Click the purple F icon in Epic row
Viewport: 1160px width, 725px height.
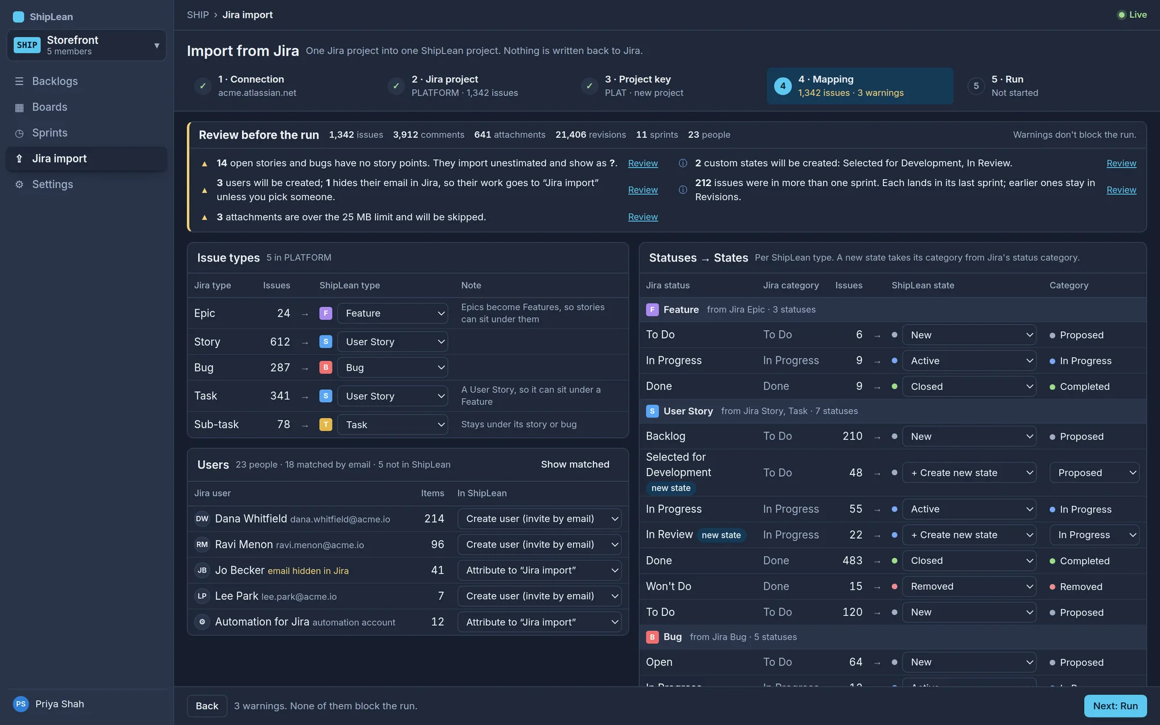pos(325,313)
